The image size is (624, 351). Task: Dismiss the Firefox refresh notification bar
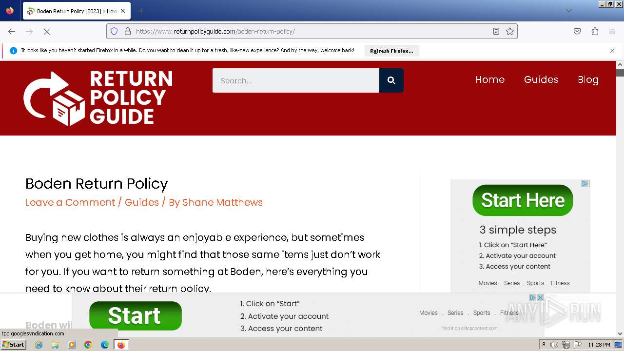click(612, 51)
